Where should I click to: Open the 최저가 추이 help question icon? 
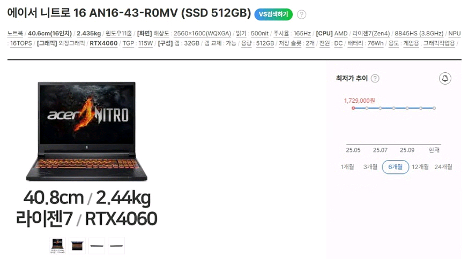point(375,79)
